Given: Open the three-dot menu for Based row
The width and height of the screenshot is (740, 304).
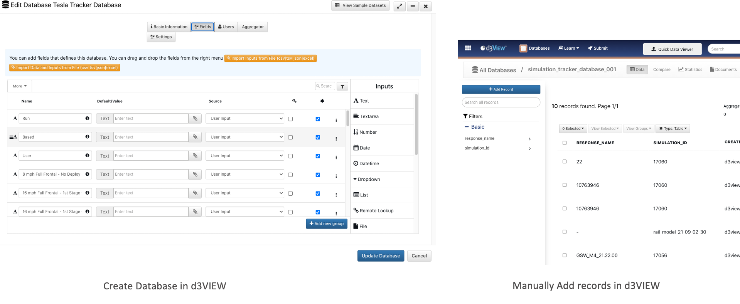Looking at the screenshot, I should (336, 139).
